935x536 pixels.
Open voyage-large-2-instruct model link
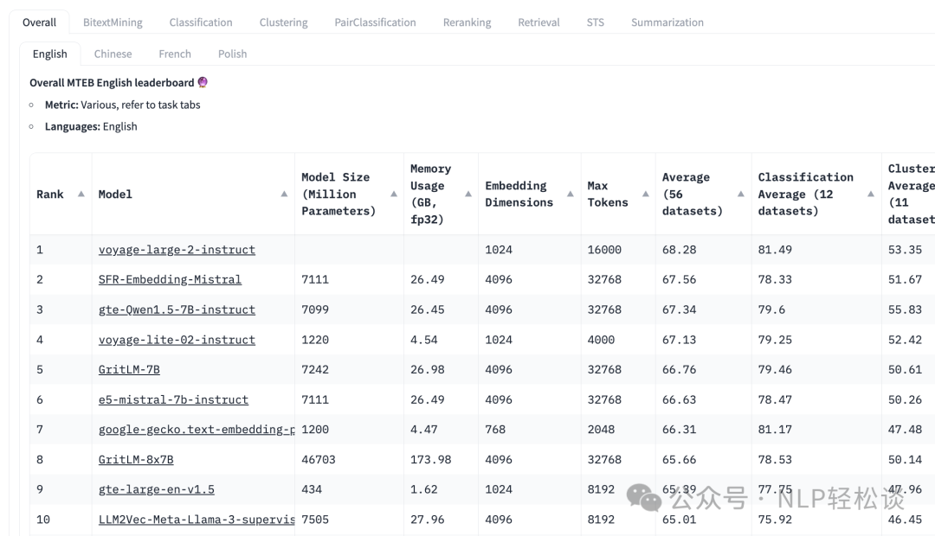177,250
